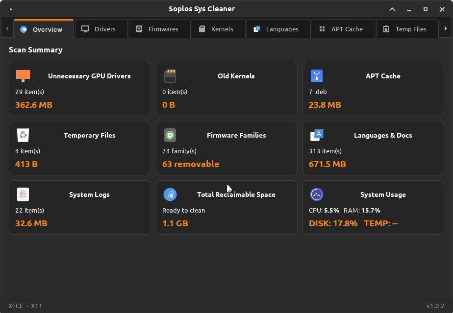Click the window menu dot in titlebar
The width and height of the screenshot is (453, 313).
(x=11, y=9)
